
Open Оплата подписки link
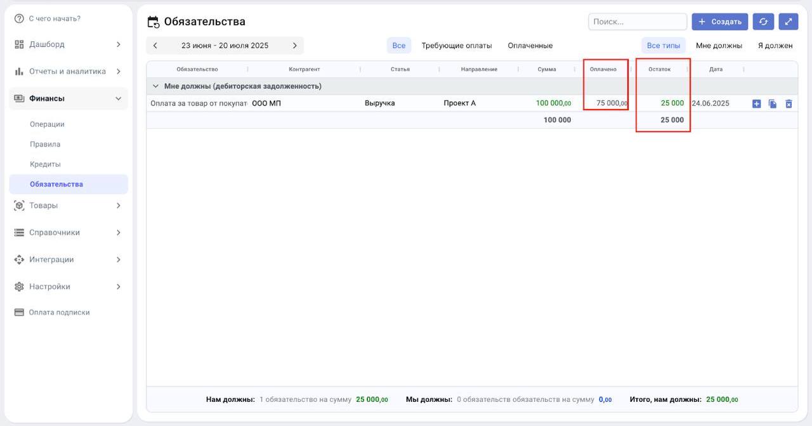tap(59, 313)
